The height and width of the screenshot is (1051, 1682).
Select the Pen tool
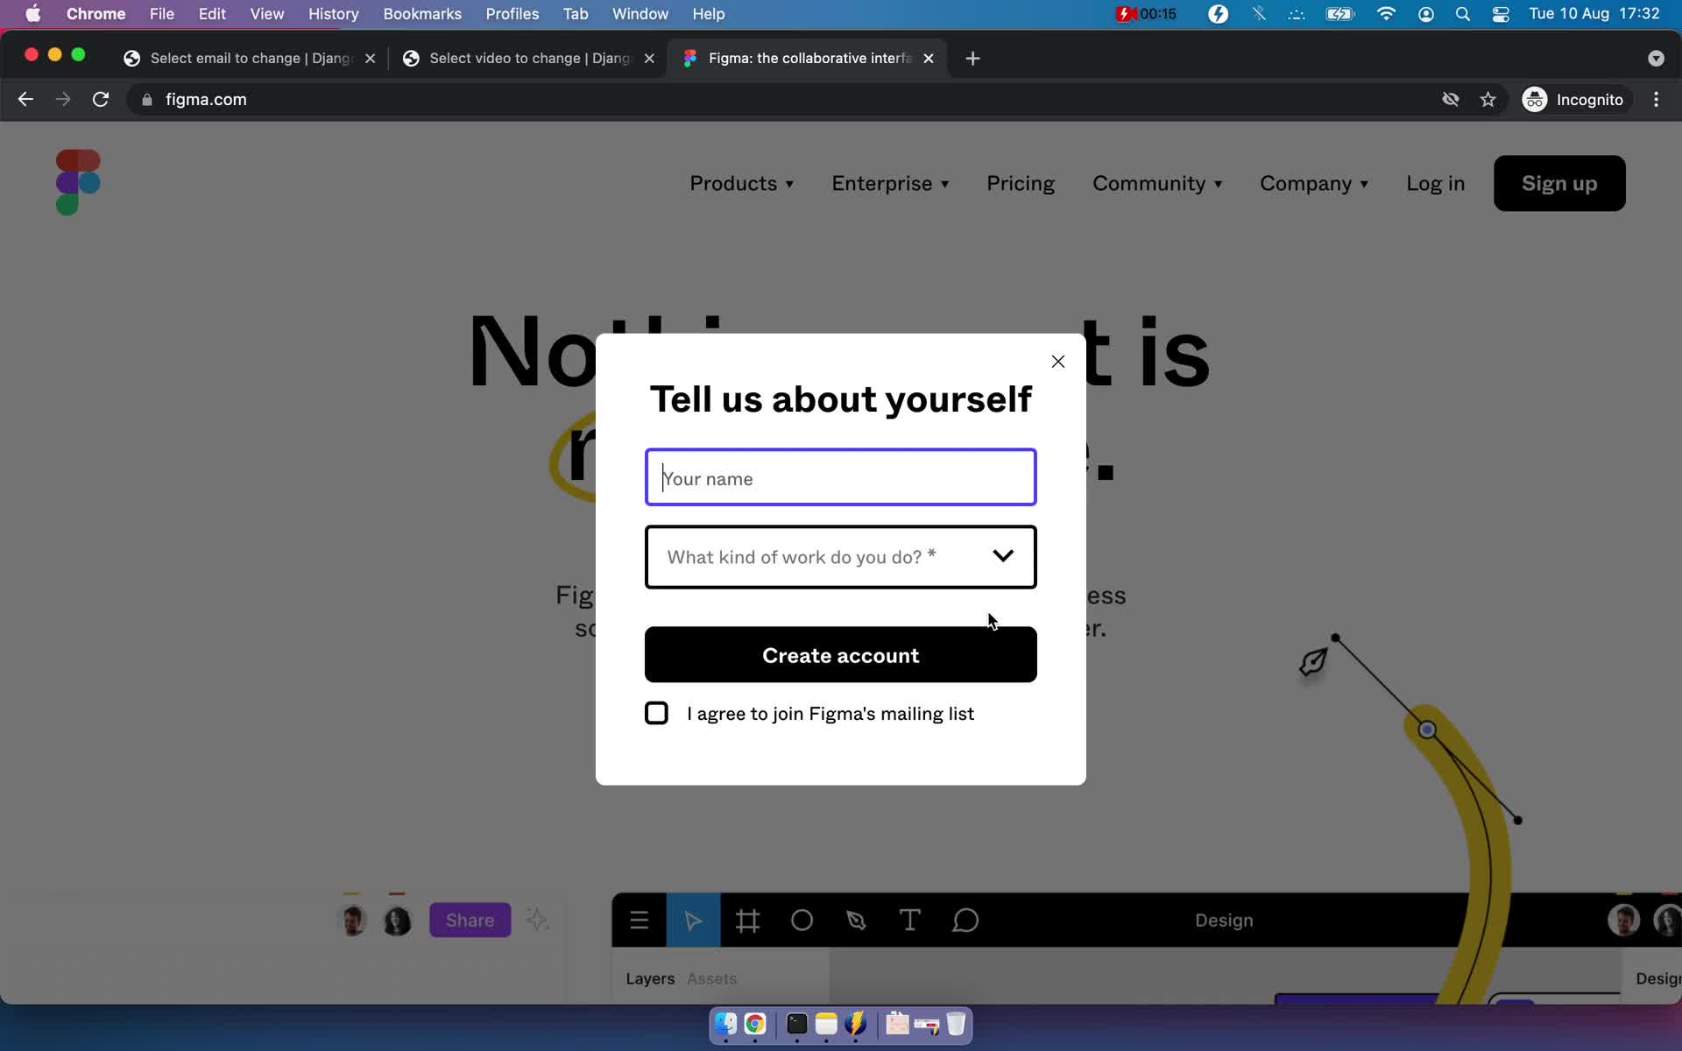[x=856, y=920]
